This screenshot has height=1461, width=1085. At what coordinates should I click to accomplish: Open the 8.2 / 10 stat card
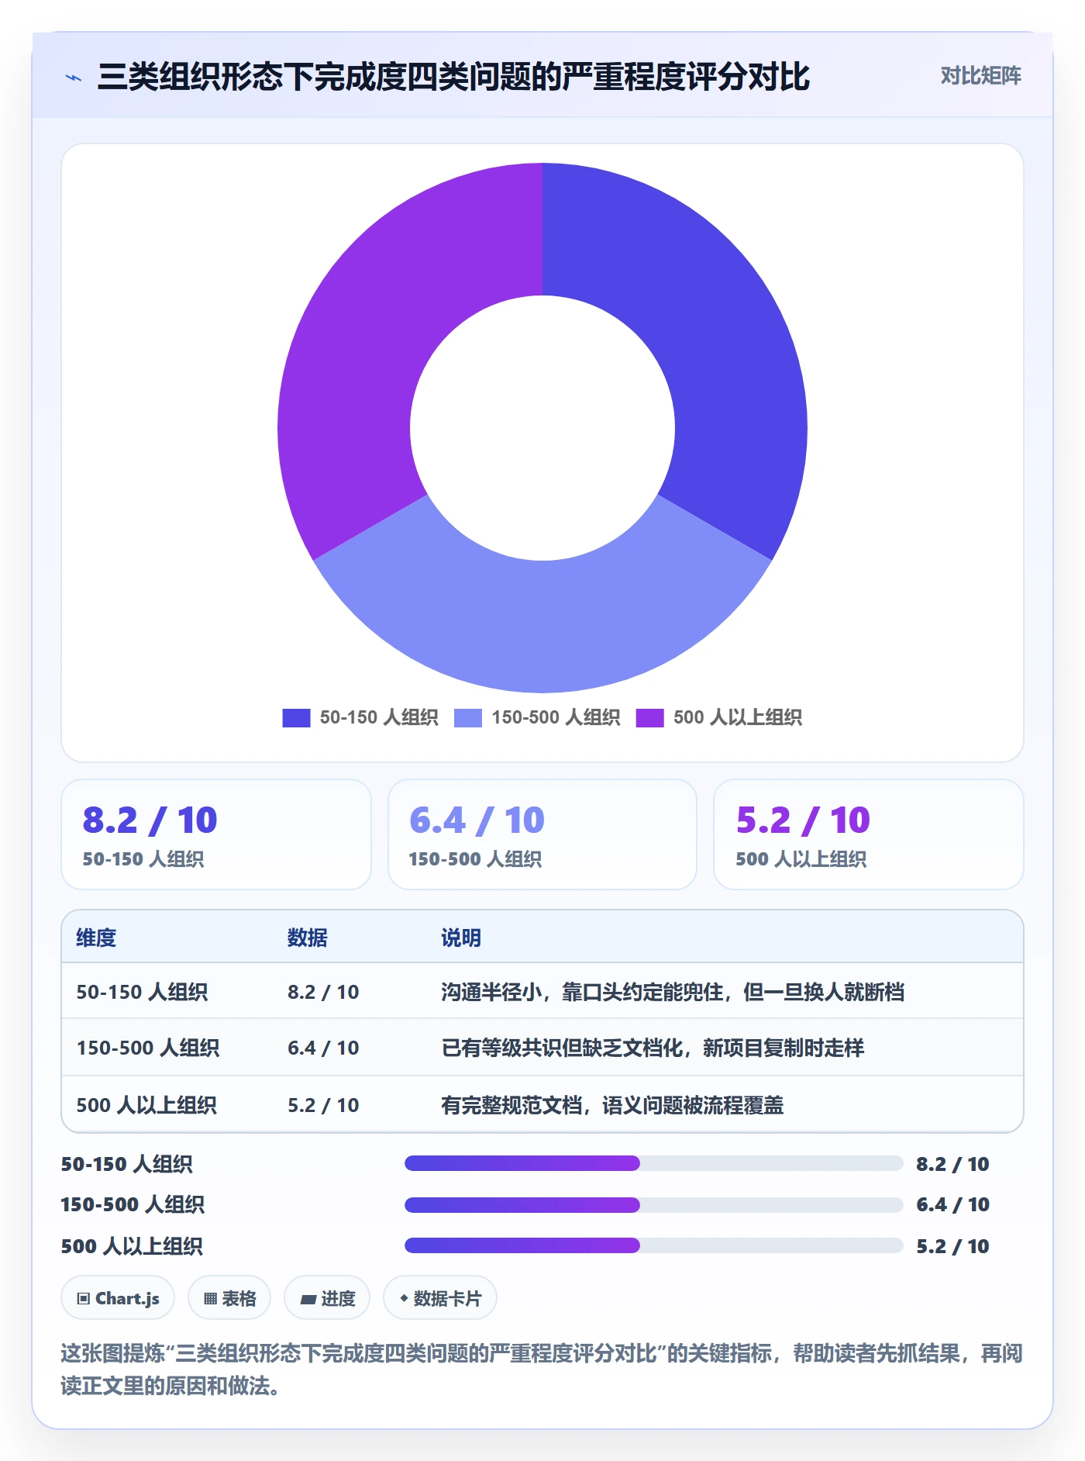[x=216, y=834]
